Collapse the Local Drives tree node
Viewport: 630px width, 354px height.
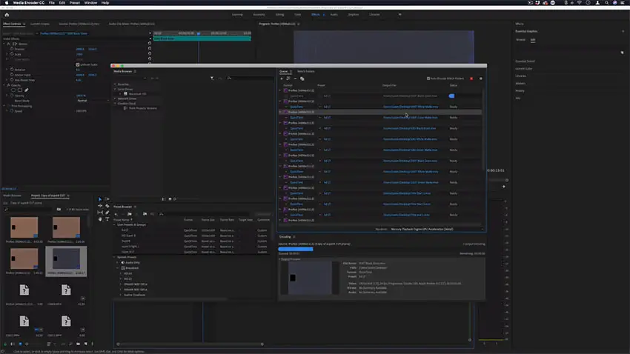point(115,89)
